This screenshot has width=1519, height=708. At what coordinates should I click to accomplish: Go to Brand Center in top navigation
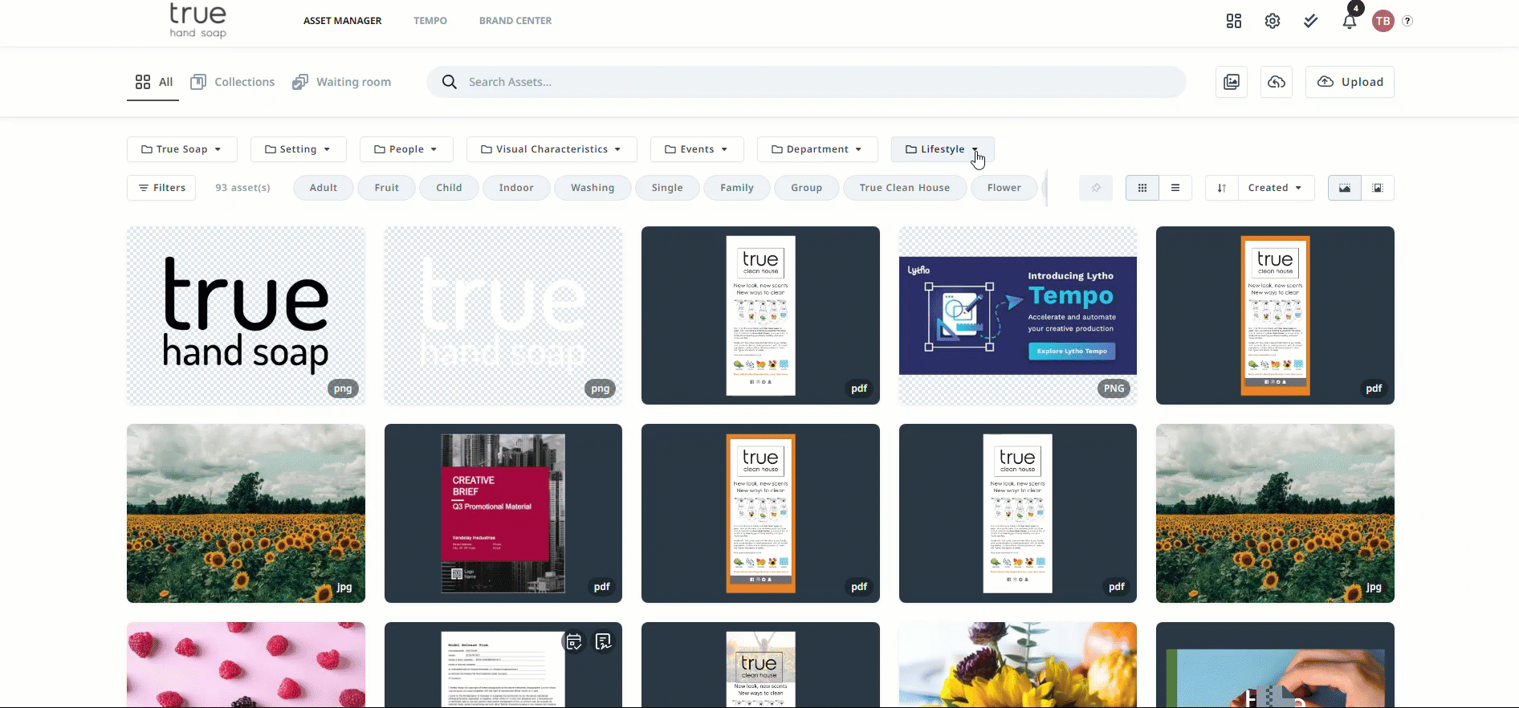(515, 21)
